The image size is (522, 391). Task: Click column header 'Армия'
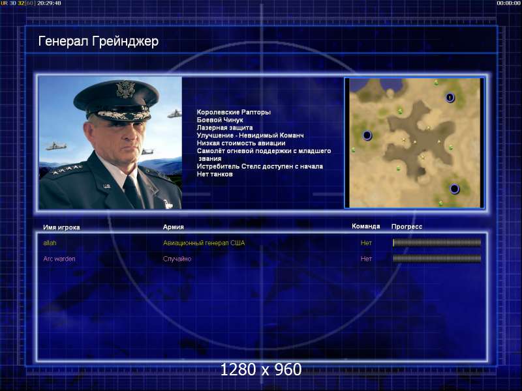[x=173, y=227]
